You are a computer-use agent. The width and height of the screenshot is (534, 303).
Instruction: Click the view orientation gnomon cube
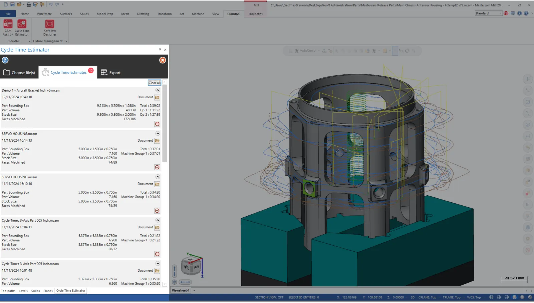pyautogui.click(x=191, y=265)
